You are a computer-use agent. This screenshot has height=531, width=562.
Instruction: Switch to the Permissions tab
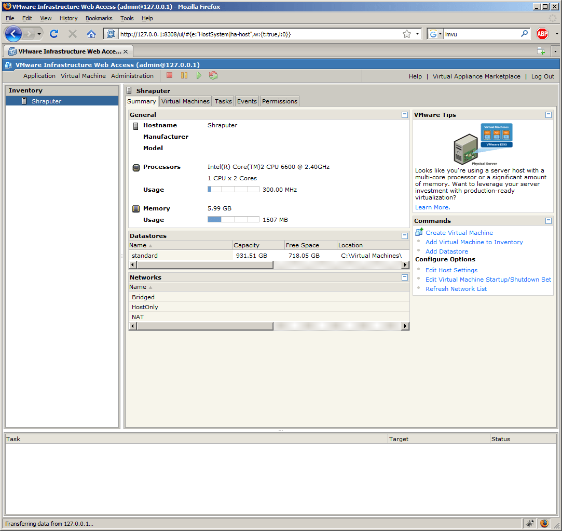click(x=280, y=101)
